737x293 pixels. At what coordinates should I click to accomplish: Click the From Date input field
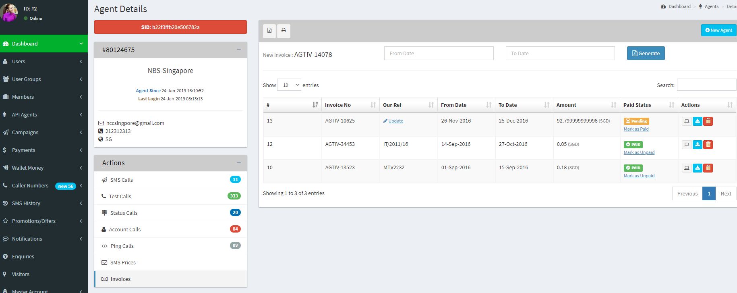[439, 53]
